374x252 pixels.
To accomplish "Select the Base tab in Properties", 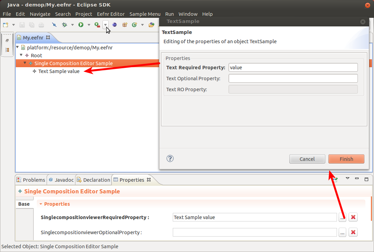I will click(24, 204).
